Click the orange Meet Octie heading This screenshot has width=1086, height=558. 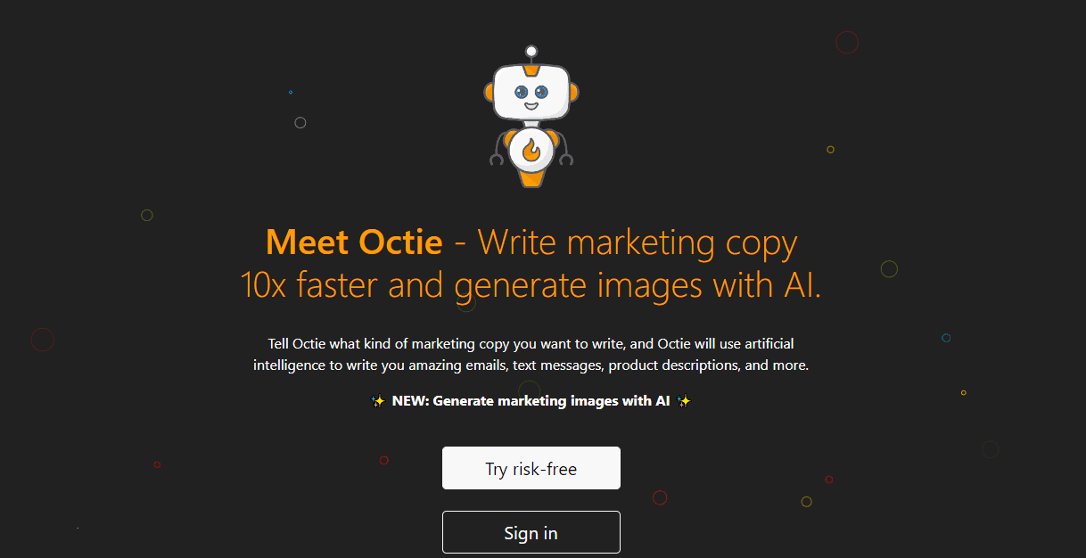coord(354,242)
